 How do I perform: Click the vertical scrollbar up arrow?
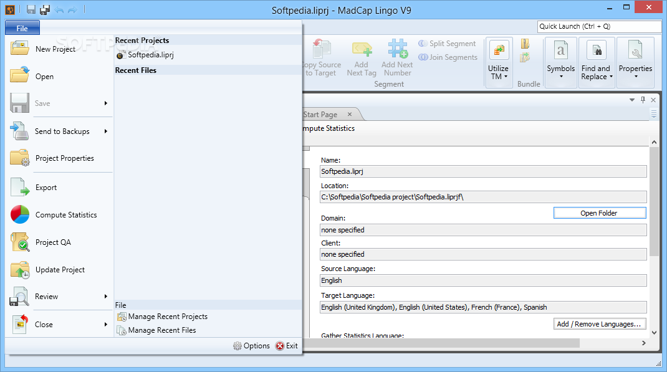[x=655, y=142]
